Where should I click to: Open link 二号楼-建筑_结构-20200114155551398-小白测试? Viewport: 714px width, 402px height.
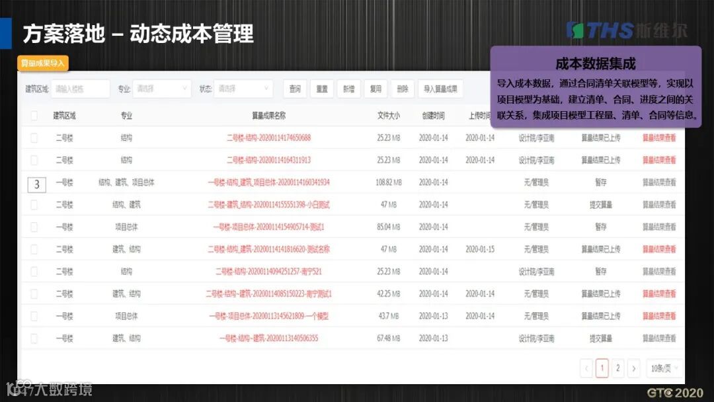[268, 204]
